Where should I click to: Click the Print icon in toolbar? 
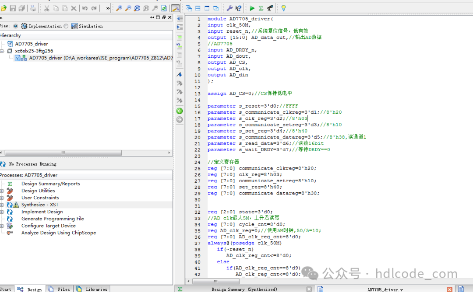[33, 8]
